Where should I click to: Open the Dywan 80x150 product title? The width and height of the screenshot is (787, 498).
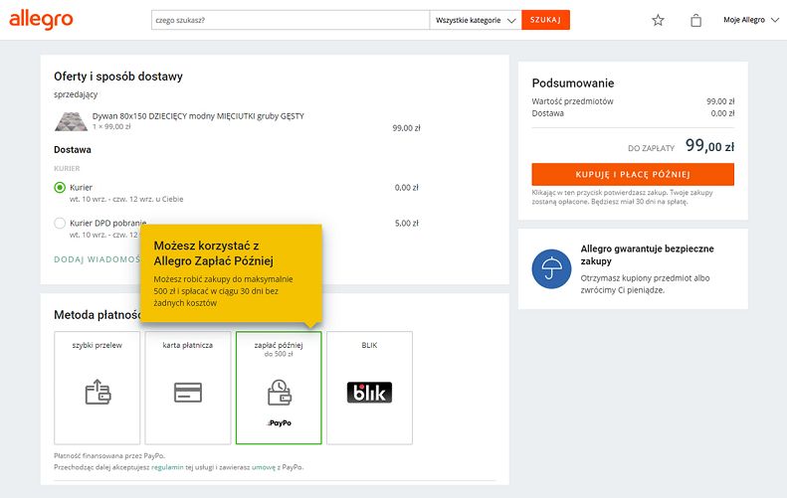pyautogui.click(x=198, y=116)
